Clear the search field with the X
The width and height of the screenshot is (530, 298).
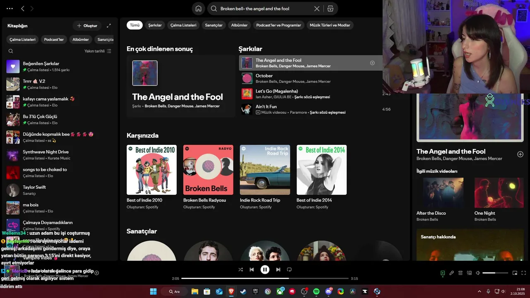click(317, 9)
